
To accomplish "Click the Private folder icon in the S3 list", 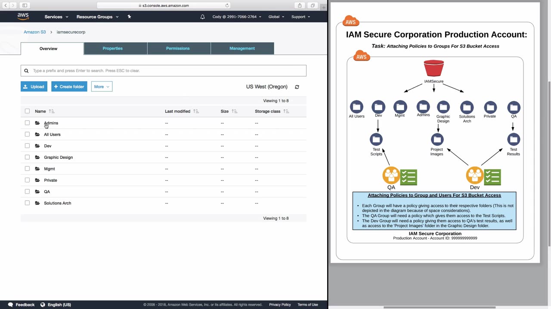I will click(x=37, y=180).
